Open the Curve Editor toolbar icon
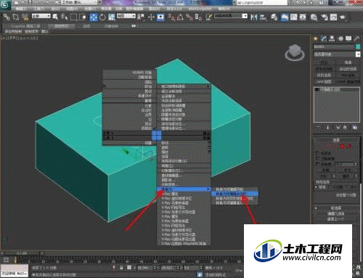Viewport: 363px width, 278px height. point(294,17)
